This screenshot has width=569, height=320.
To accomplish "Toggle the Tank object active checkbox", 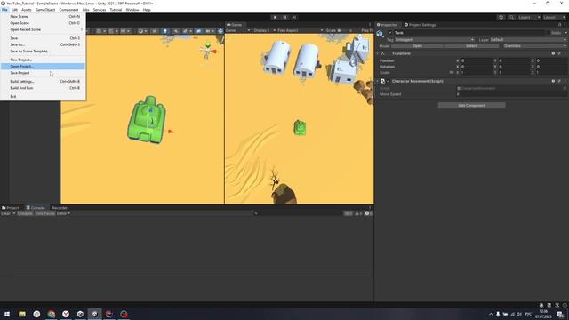I will click(390, 33).
